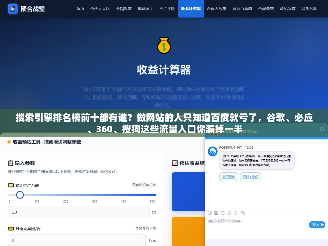328x246 pixels.
Task: Open 推广学院 nav item
Action: (x=167, y=9)
